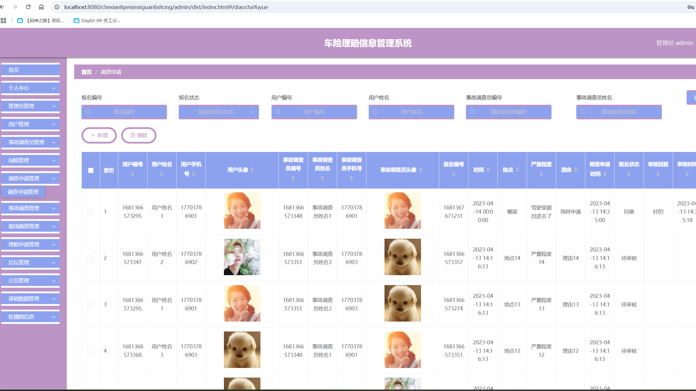The height and width of the screenshot is (391, 696).
Task: Open the investigator puppy avatar in row 3
Action: tap(403, 303)
